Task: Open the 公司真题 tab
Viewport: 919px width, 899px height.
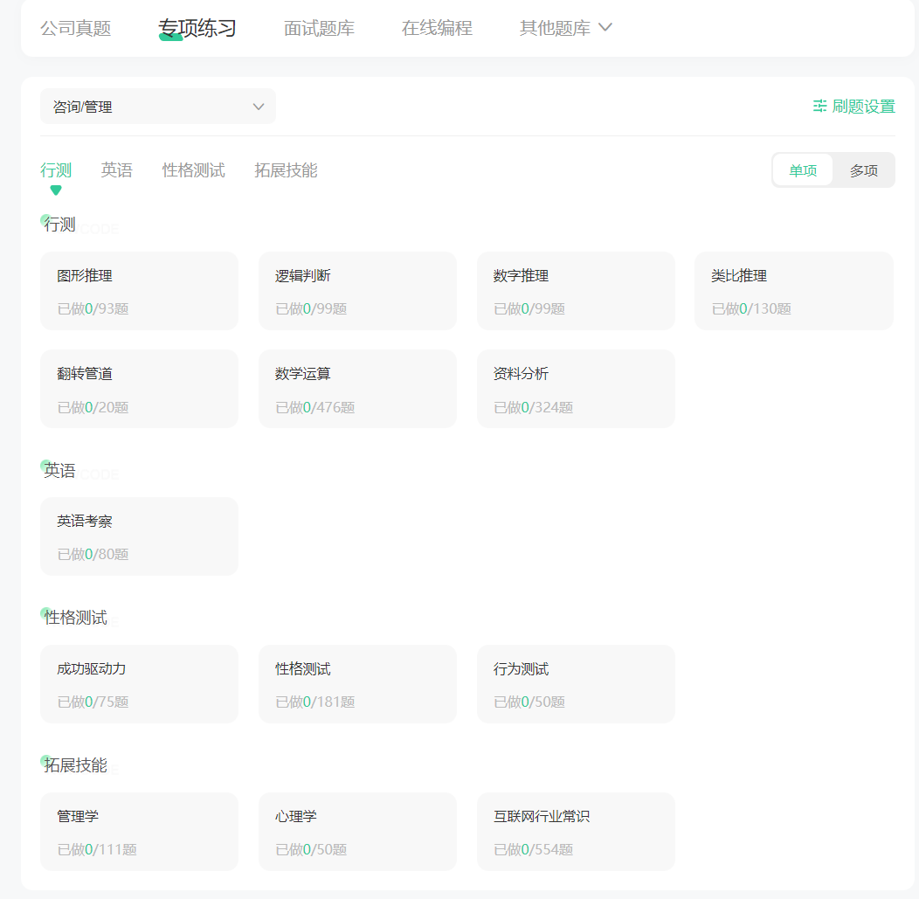Action: [x=76, y=28]
